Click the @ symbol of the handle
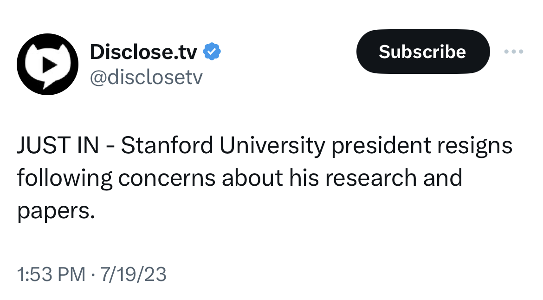Viewport: 543px width, 300px height. point(97,78)
